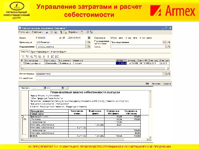Screen dimensions: 199x149
Task: Collapse Листовка group with minus box
Action: 25,119
